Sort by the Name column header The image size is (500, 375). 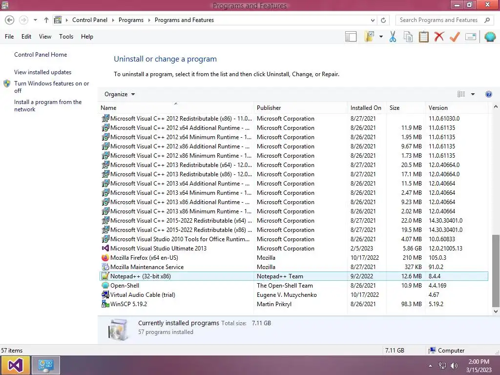(x=176, y=108)
